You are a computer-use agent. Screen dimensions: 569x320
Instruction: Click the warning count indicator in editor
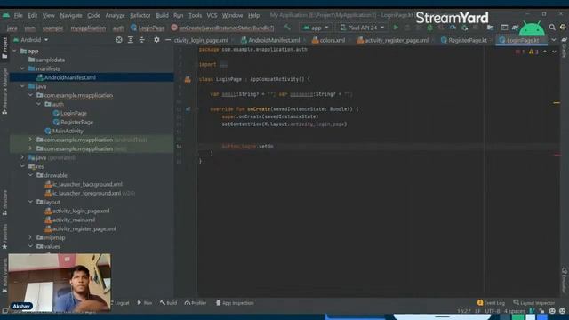pyautogui.click(x=533, y=52)
